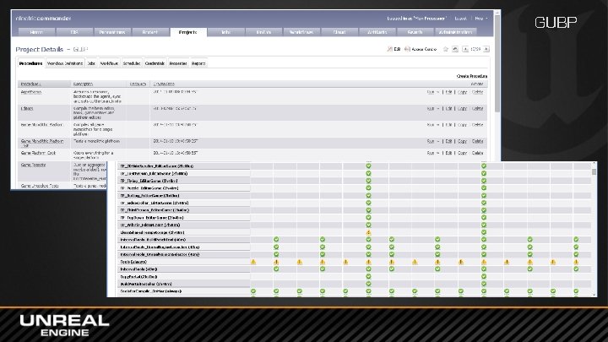Click first green check in TP_Vehicle_EditorGame row
The width and height of the screenshot is (608, 342).
pyautogui.click(x=368, y=225)
